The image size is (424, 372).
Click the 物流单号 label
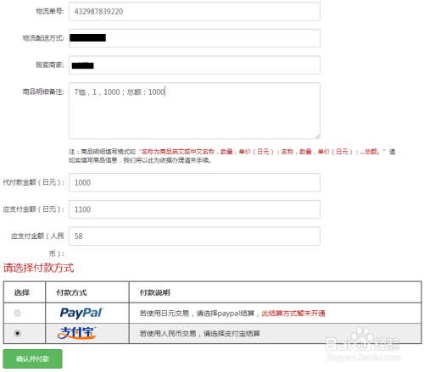click(x=50, y=11)
